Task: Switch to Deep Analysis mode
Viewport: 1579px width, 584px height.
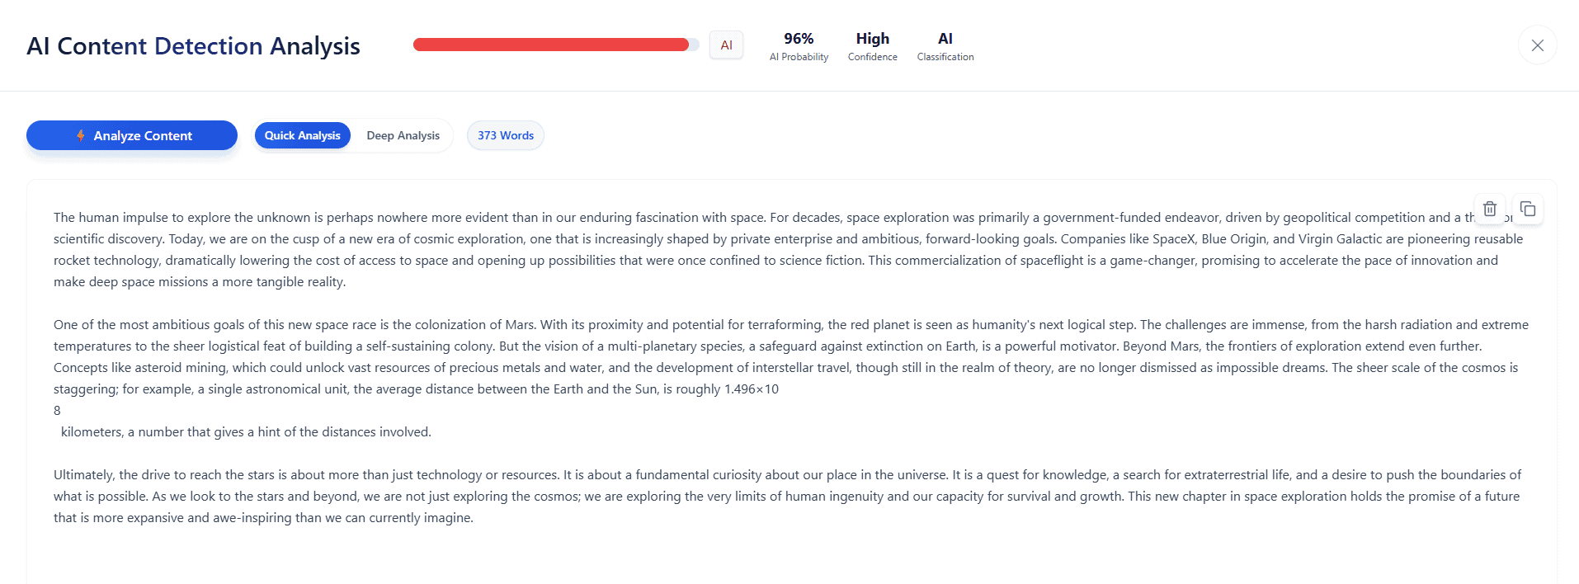Action: click(403, 135)
